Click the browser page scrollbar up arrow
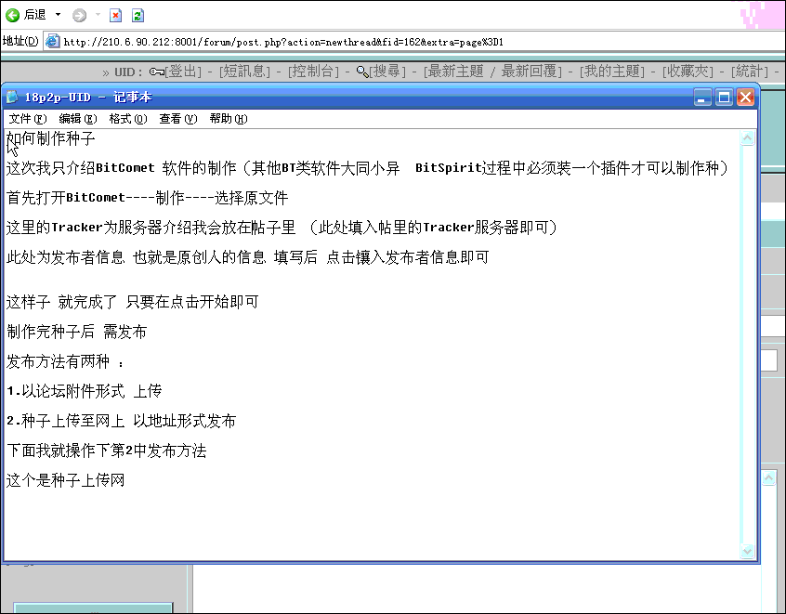Viewport: 786px width, 614px height. coord(769,478)
